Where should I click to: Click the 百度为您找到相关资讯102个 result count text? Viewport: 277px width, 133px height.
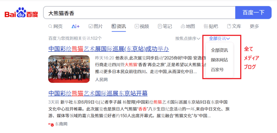[x=75, y=38]
